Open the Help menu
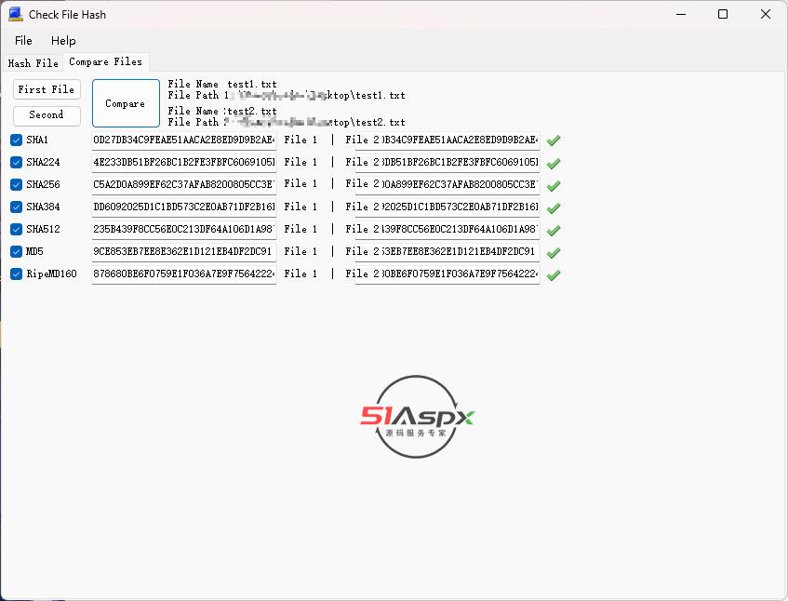Screen dimensions: 788x601 tap(63, 41)
